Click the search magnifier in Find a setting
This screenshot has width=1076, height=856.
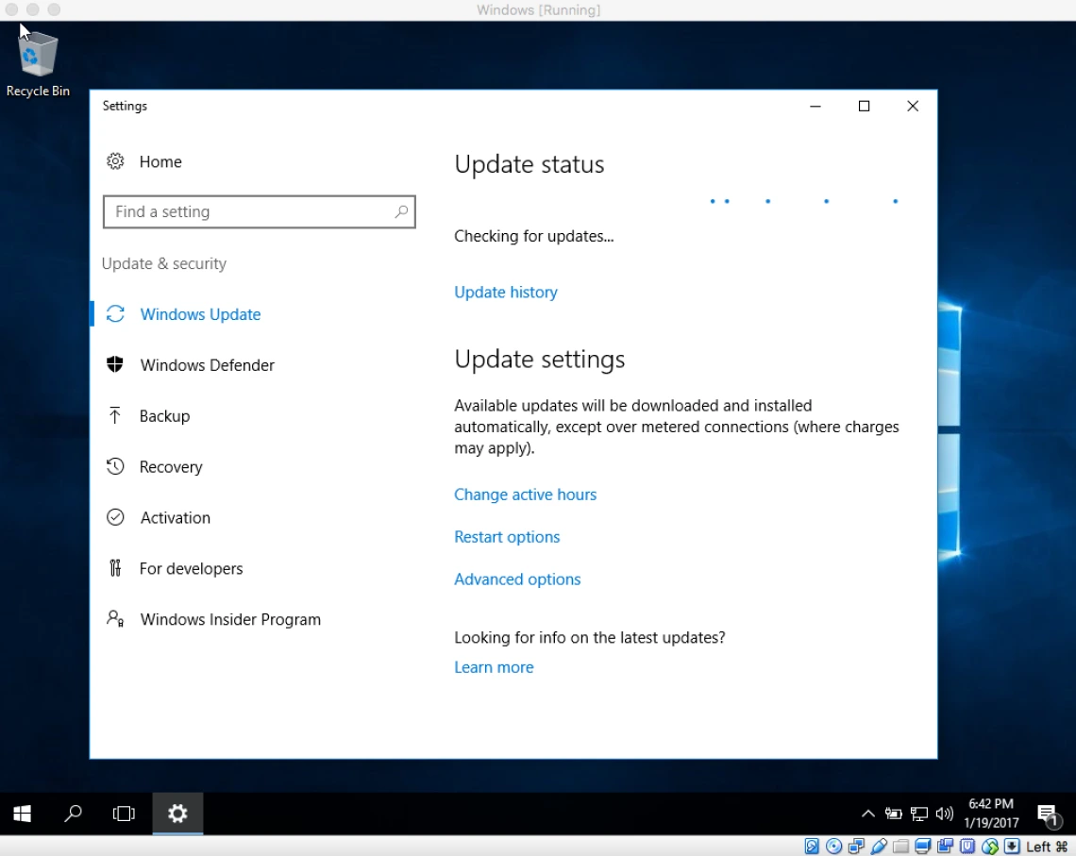click(401, 211)
